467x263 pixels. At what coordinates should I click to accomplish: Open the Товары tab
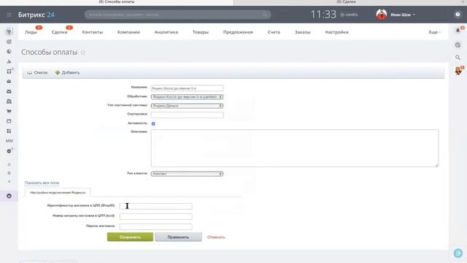[201, 32]
